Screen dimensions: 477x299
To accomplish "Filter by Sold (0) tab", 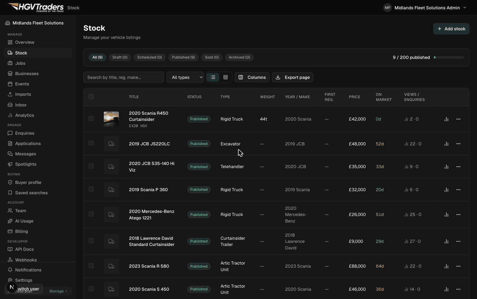I will [x=212, y=57].
